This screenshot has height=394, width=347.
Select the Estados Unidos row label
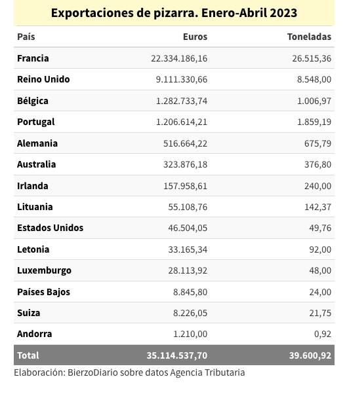point(50,228)
